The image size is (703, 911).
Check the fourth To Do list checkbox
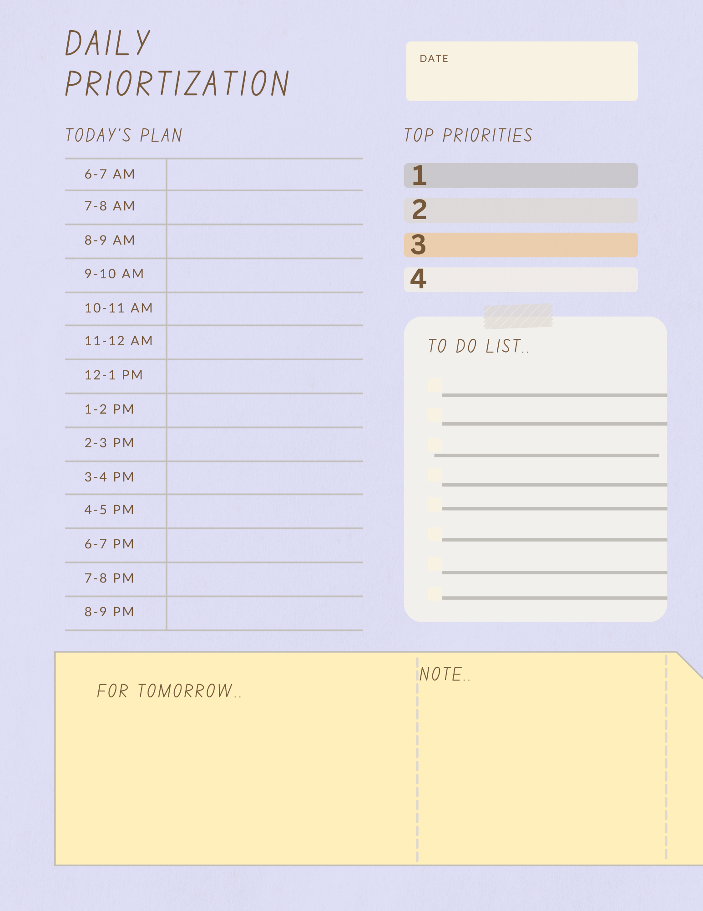point(435,475)
